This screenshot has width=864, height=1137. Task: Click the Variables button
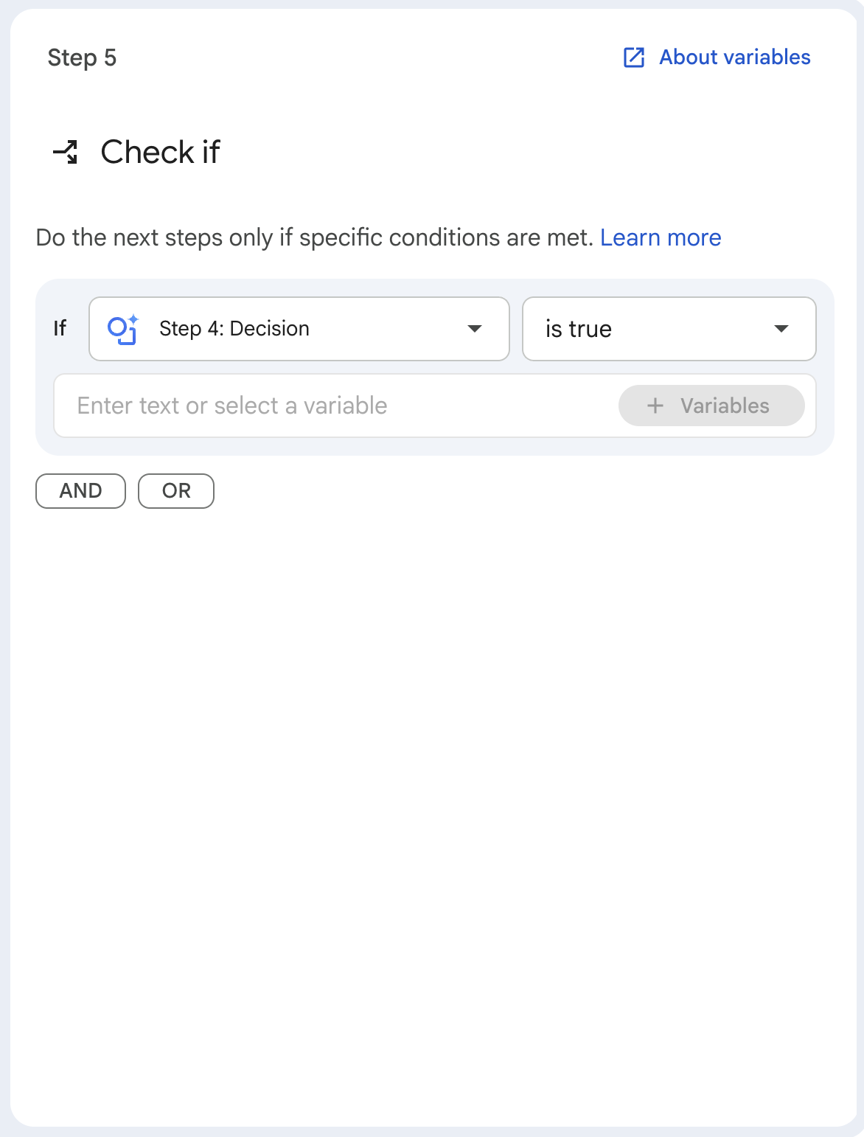711,406
